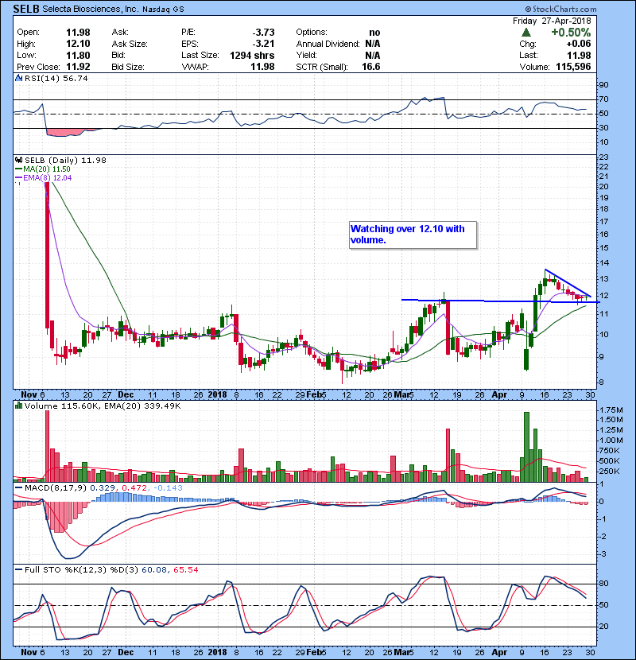This screenshot has height=660, width=636.
Task: Click the "Last:" label under Chg
Action: click(x=529, y=55)
